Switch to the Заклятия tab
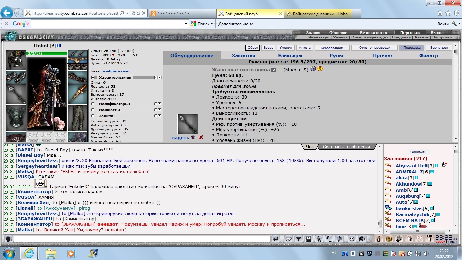This screenshot has width=462, height=260. pyautogui.click(x=244, y=55)
